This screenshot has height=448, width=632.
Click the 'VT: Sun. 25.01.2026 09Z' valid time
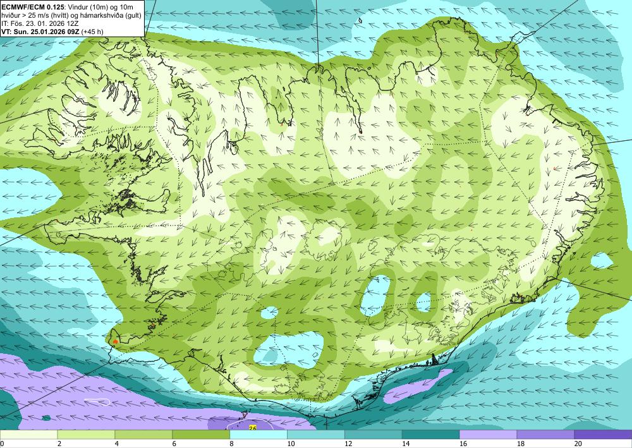click(40, 32)
